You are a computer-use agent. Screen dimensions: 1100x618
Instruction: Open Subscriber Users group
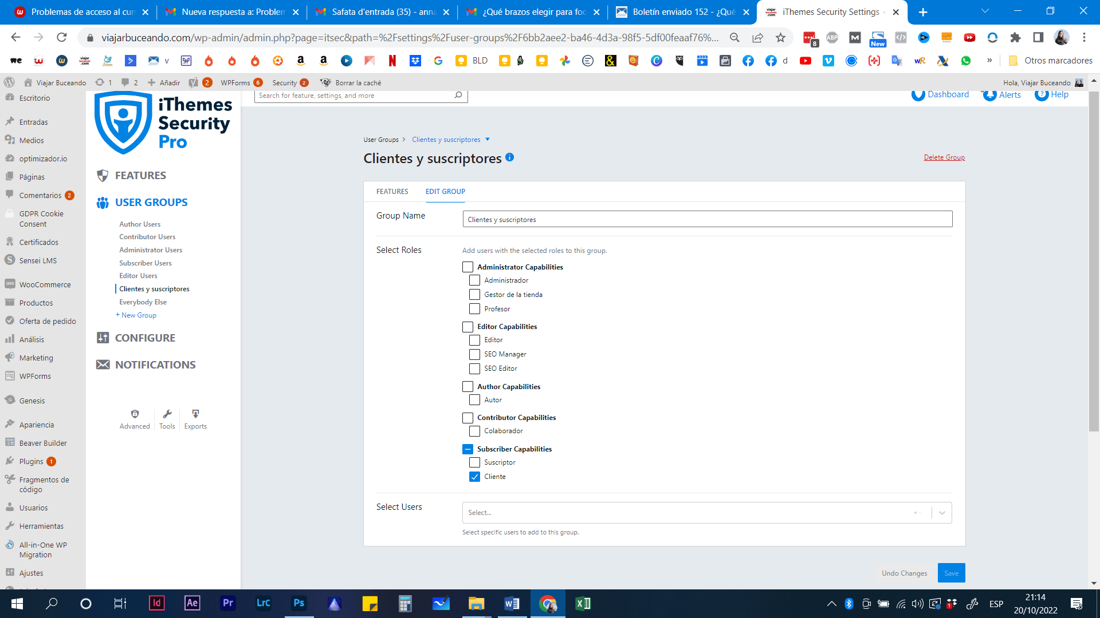146,263
